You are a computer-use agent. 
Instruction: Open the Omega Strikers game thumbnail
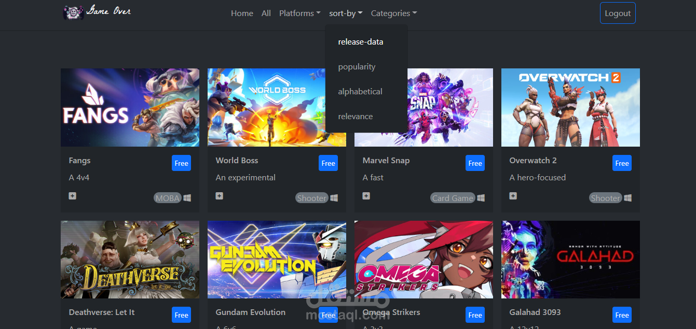[x=424, y=260]
